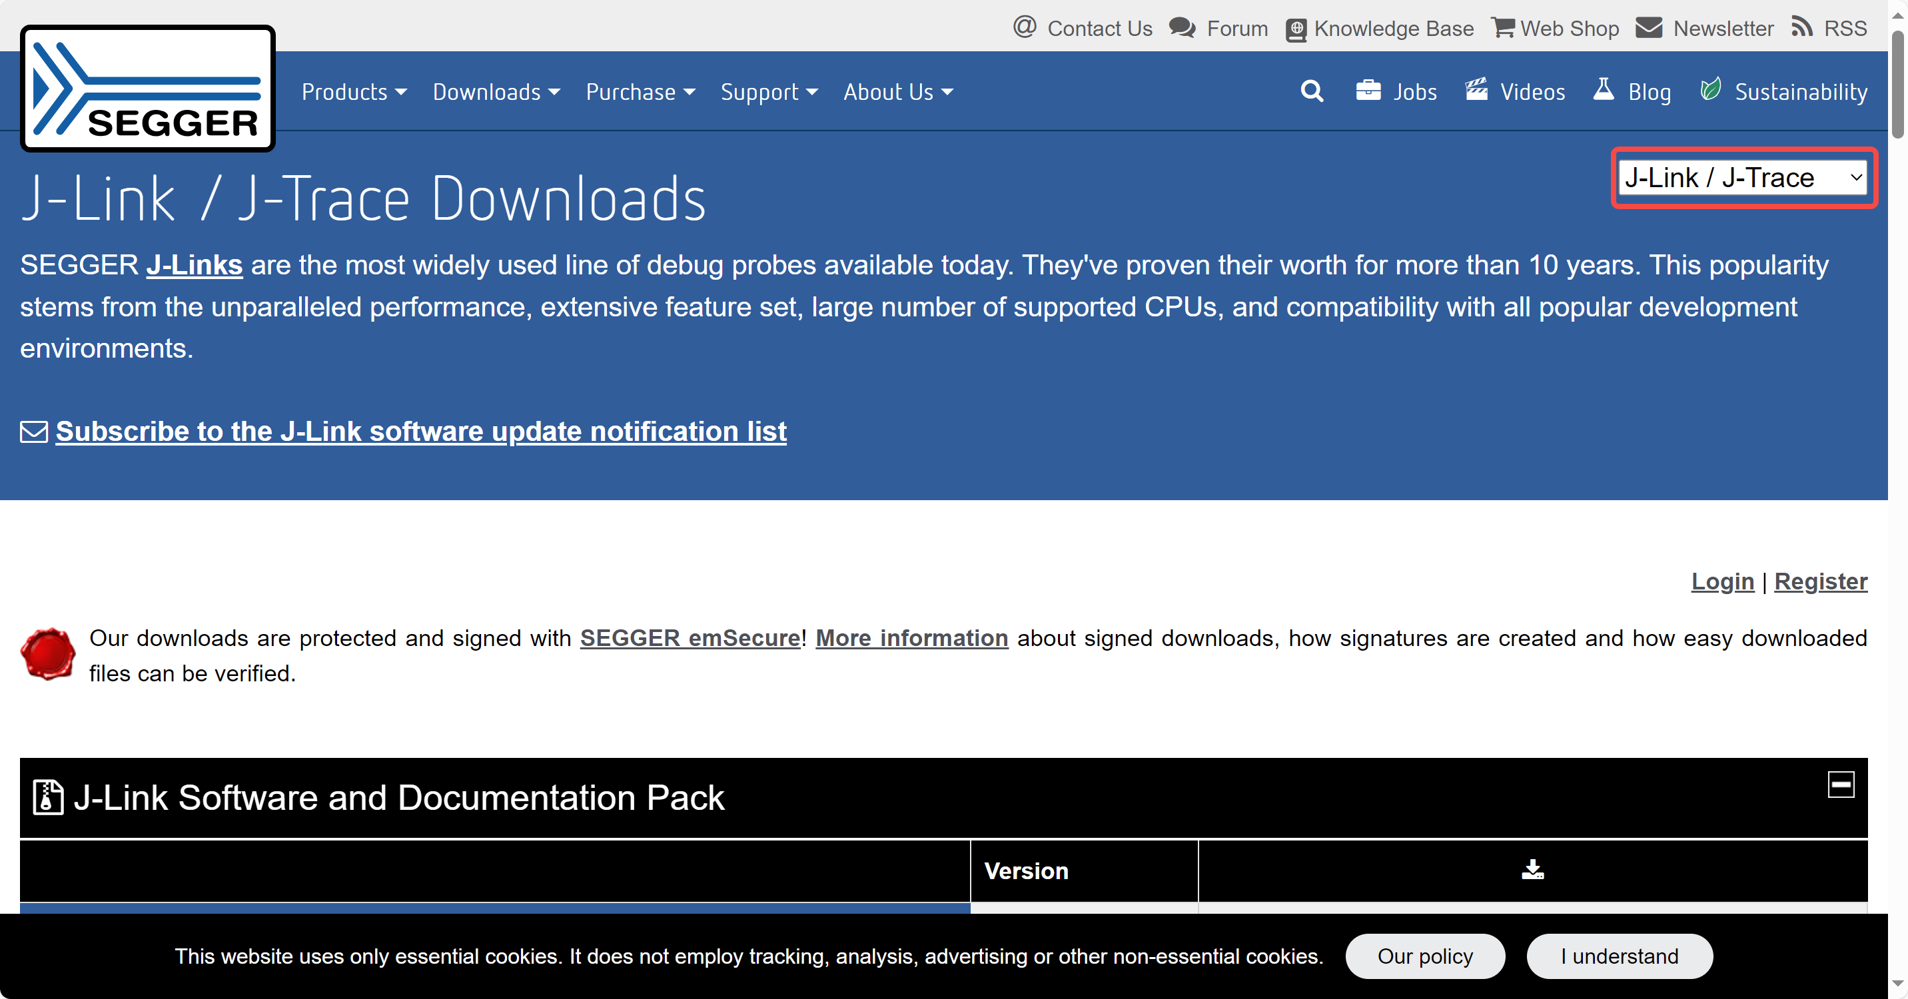This screenshot has width=1908, height=999.
Task: Click the Contact Us @ icon
Action: pos(1025,27)
